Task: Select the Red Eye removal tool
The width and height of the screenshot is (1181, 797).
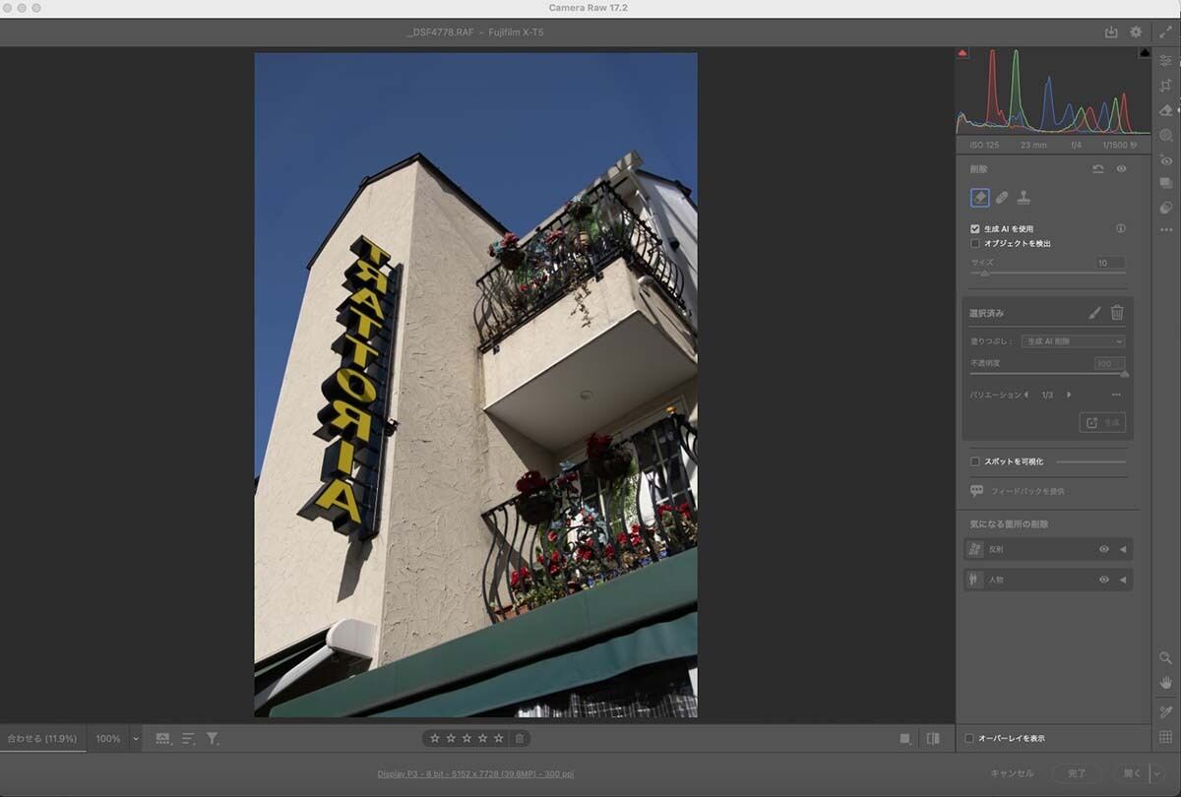Action: pyautogui.click(x=1166, y=159)
